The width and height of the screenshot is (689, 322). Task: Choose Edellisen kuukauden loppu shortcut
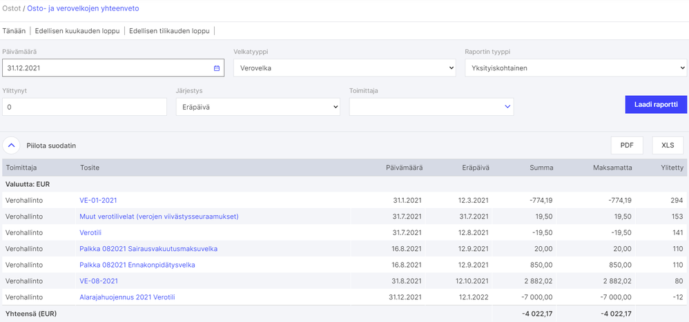77,30
